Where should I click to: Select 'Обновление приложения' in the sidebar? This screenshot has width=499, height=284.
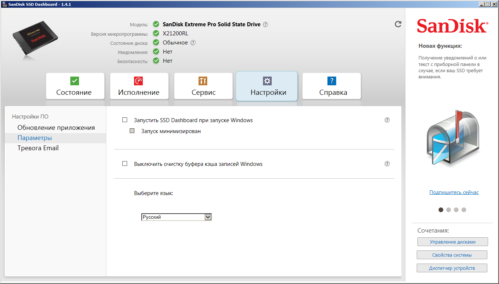tap(56, 128)
